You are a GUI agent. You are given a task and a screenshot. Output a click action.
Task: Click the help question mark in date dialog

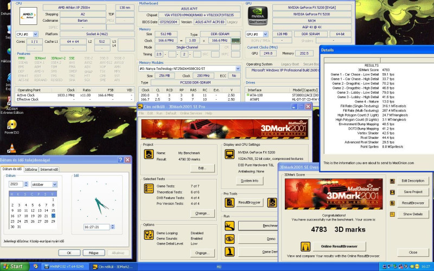[120, 160]
